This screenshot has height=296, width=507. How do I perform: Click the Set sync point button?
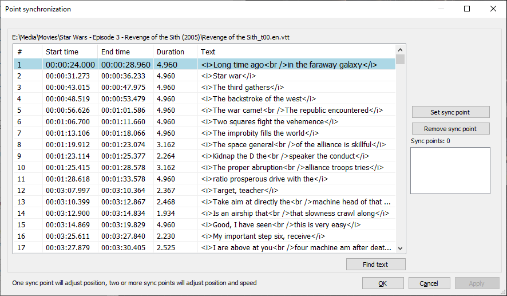(450, 112)
